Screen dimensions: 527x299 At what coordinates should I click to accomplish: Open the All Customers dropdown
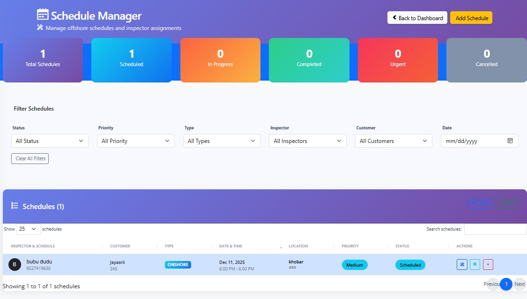[393, 141]
